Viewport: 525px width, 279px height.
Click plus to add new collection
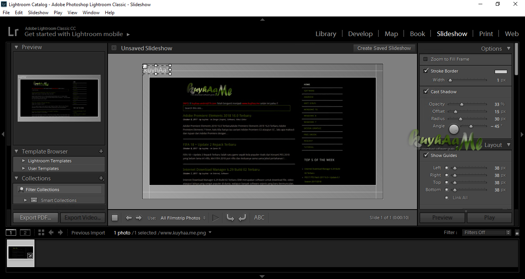[x=101, y=178]
